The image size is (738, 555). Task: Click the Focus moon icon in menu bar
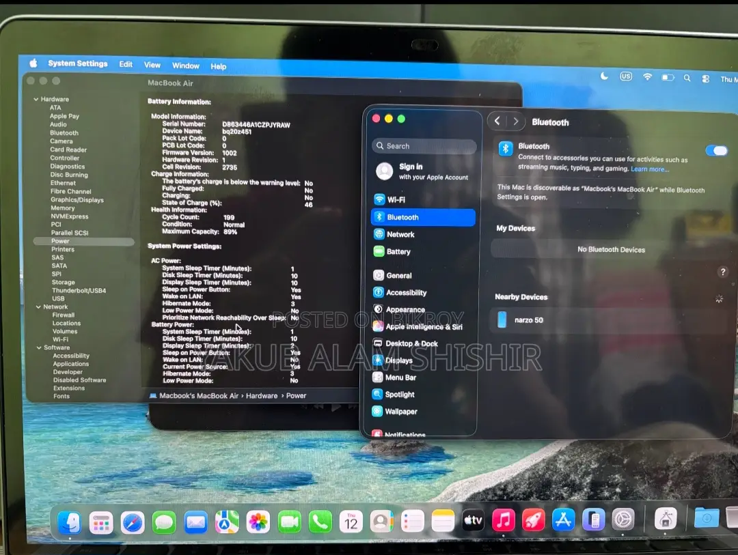(604, 76)
